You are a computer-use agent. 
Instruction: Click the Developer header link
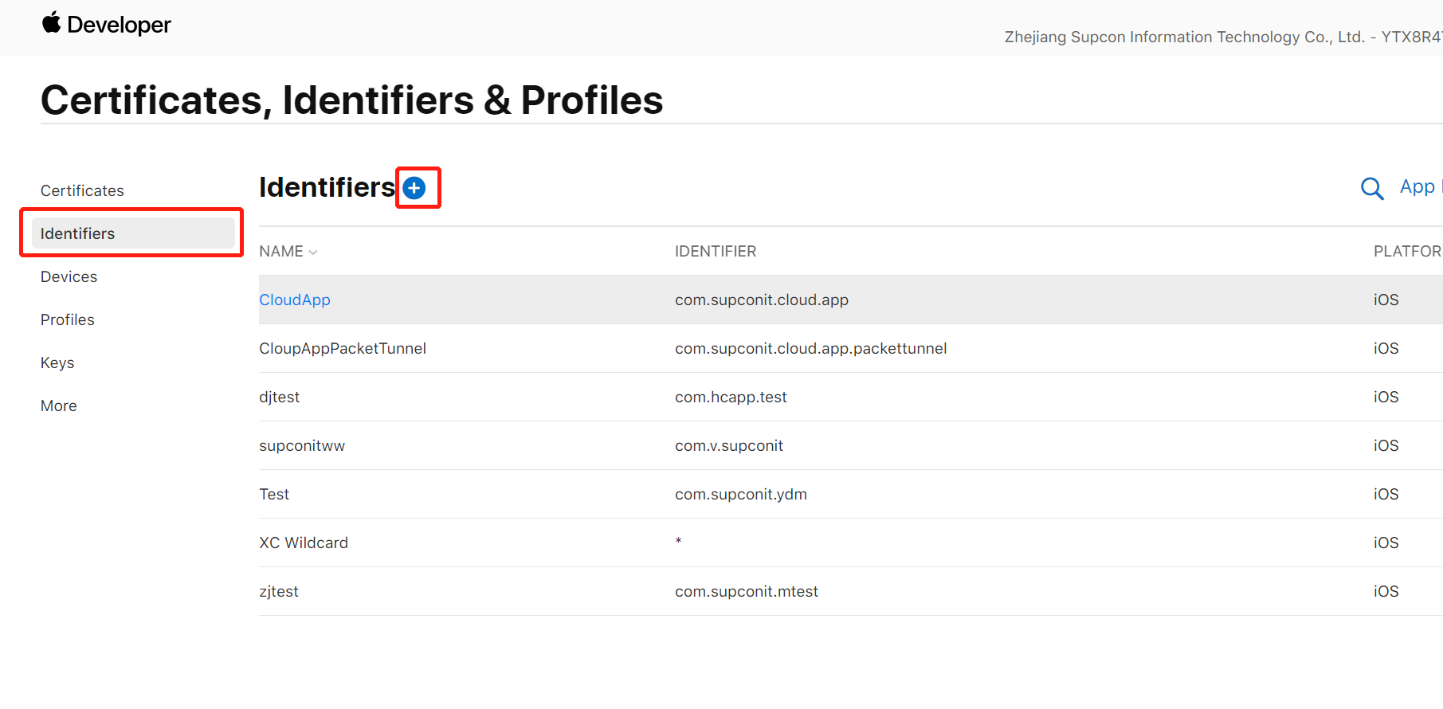point(119,25)
